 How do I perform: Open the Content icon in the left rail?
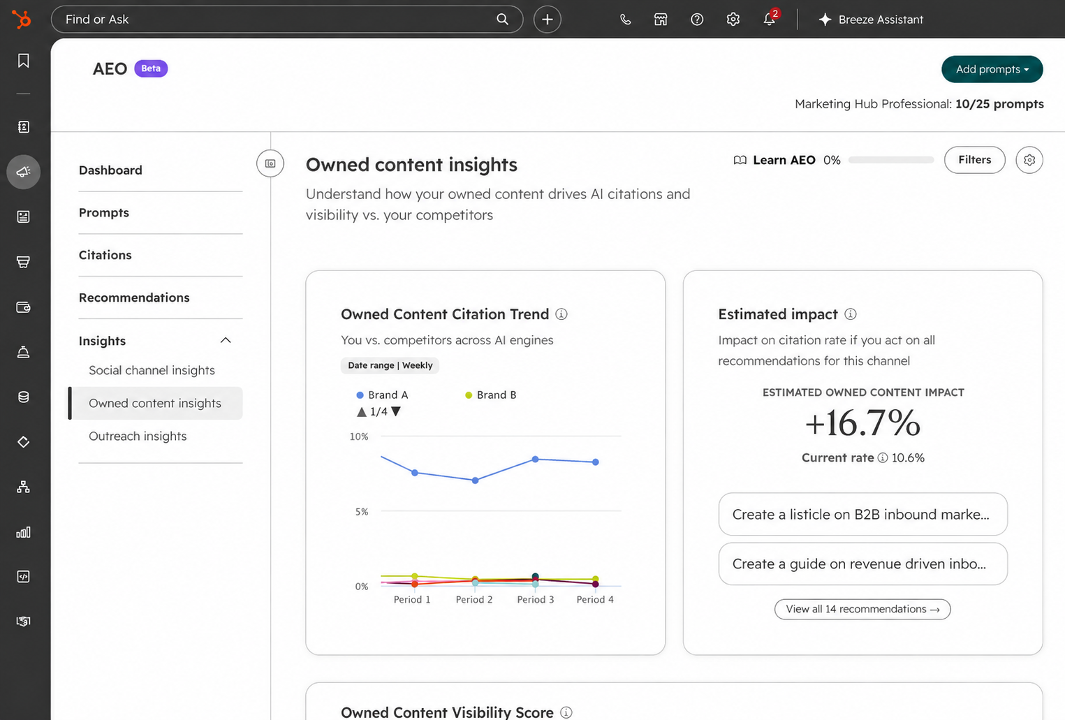coord(24,216)
